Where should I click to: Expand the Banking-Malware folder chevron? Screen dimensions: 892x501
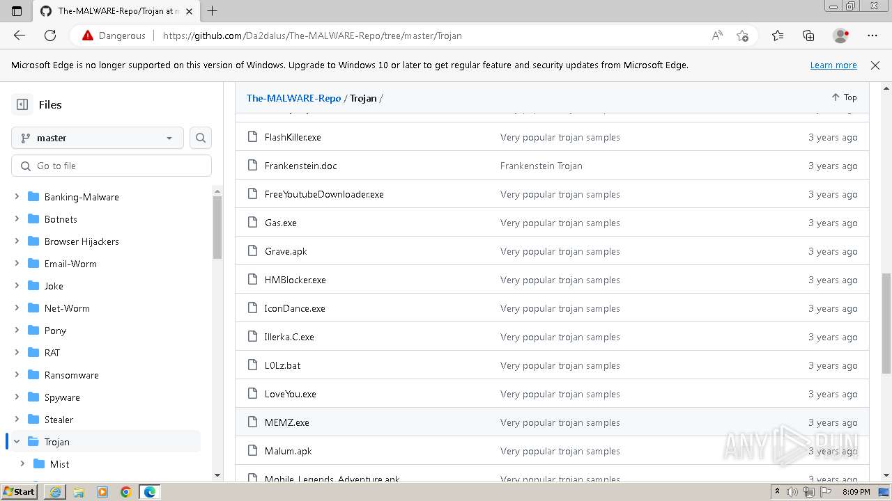pos(17,197)
